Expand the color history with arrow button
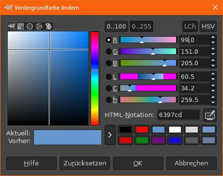 click(110, 135)
